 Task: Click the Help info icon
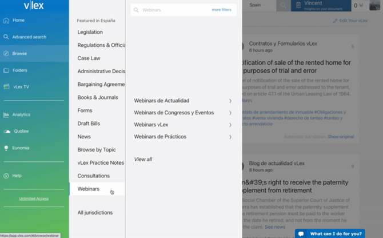pyautogui.click(x=6, y=176)
